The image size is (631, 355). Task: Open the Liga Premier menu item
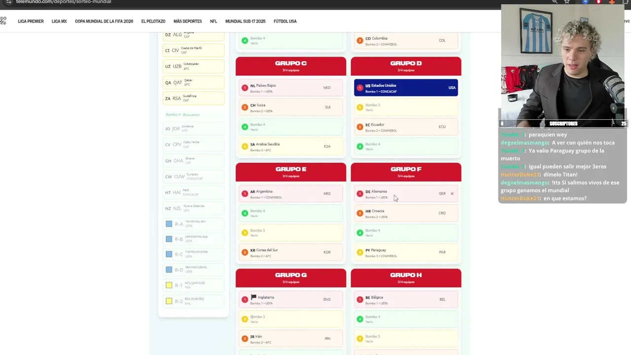click(31, 21)
